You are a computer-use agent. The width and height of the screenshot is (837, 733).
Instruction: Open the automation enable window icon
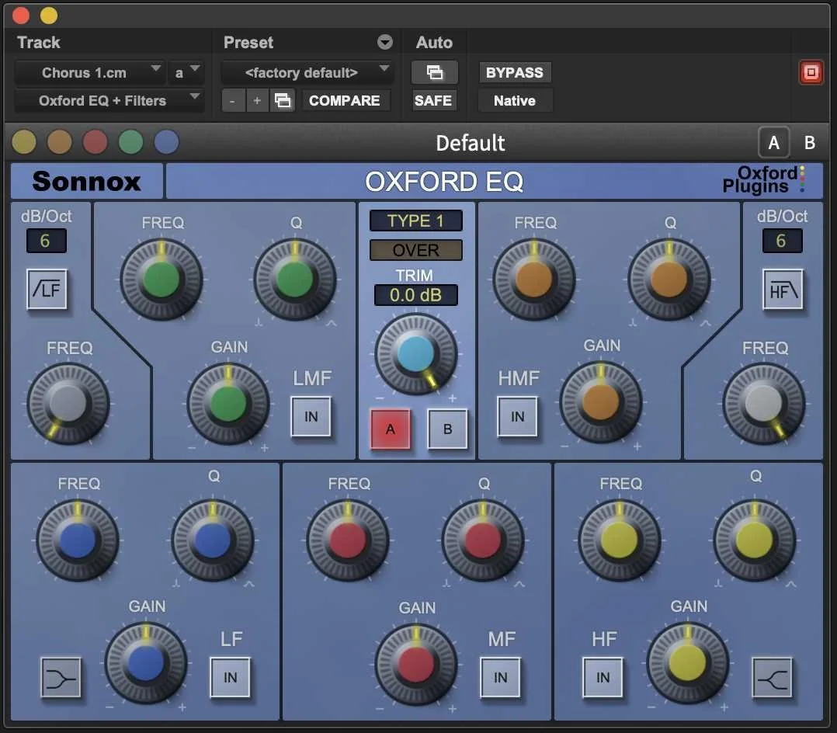coord(435,72)
